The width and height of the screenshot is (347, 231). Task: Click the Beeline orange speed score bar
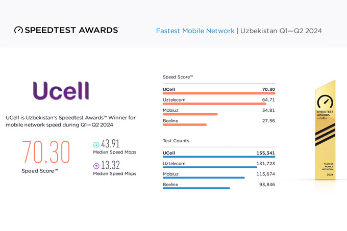[x=185, y=124]
